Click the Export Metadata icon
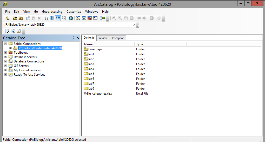 pyautogui.click(x=13, y=31)
